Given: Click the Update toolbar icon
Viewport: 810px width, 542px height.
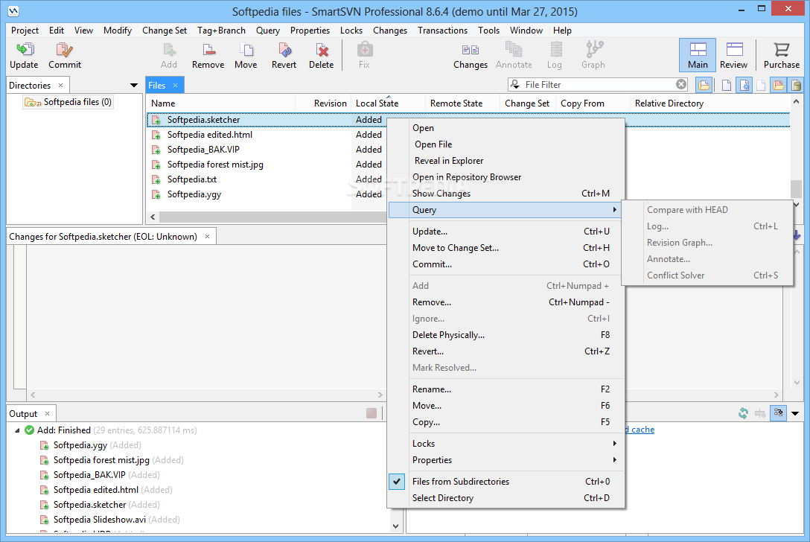Looking at the screenshot, I should (25, 50).
